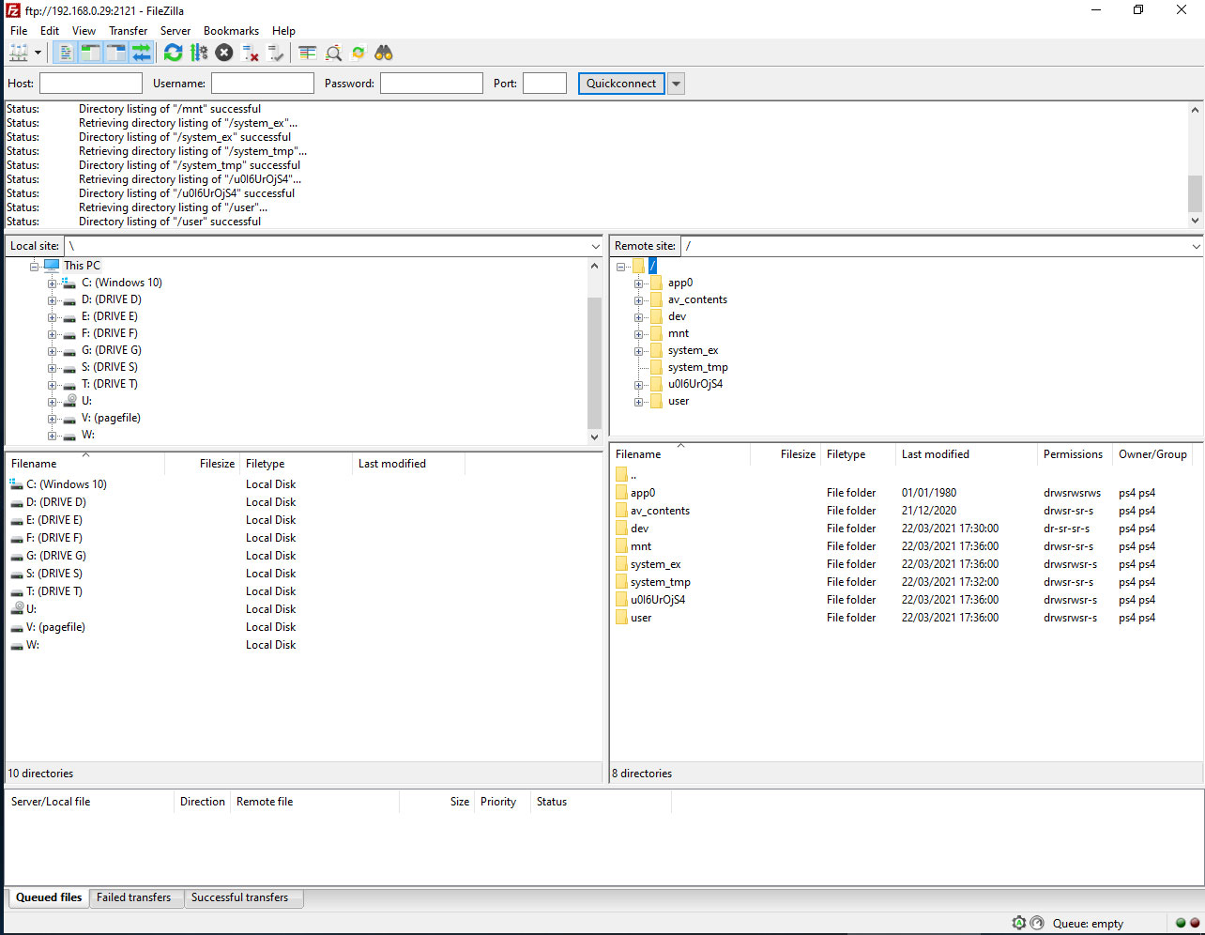The image size is (1205, 935).
Task: Toggle synchronized browsing
Action: [x=358, y=54]
